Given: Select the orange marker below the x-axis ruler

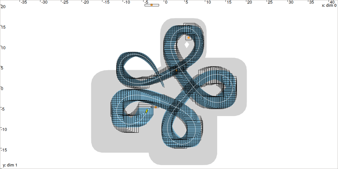Looking at the screenshot, I should 152,5.
